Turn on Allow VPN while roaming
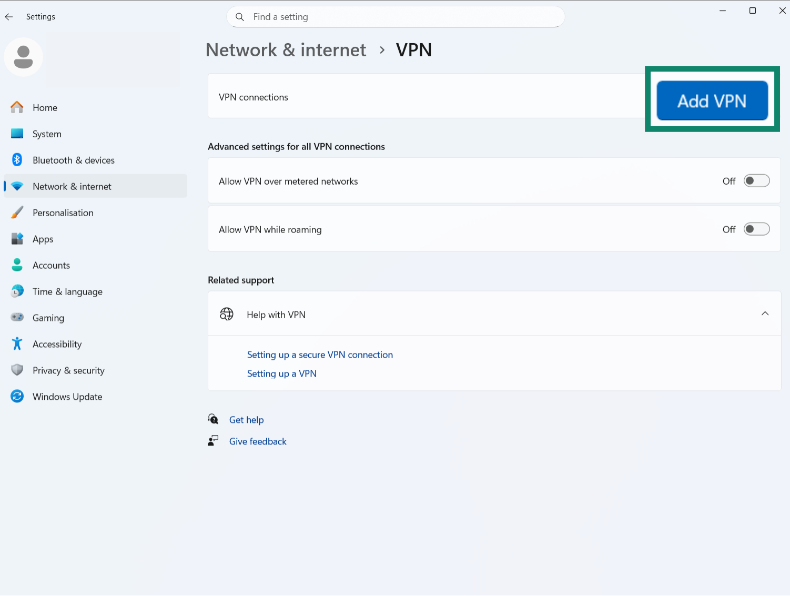This screenshot has height=596, width=790. (756, 229)
